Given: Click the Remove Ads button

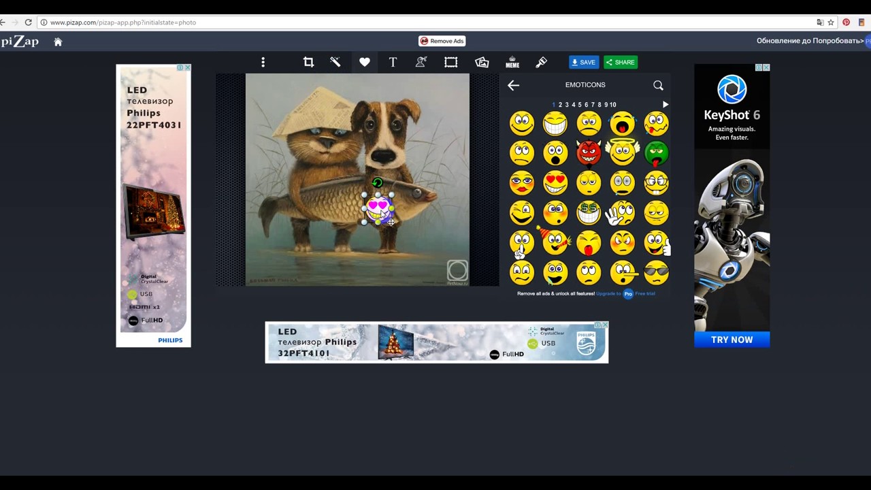Looking at the screenshot, I should (x=442, y=41).
